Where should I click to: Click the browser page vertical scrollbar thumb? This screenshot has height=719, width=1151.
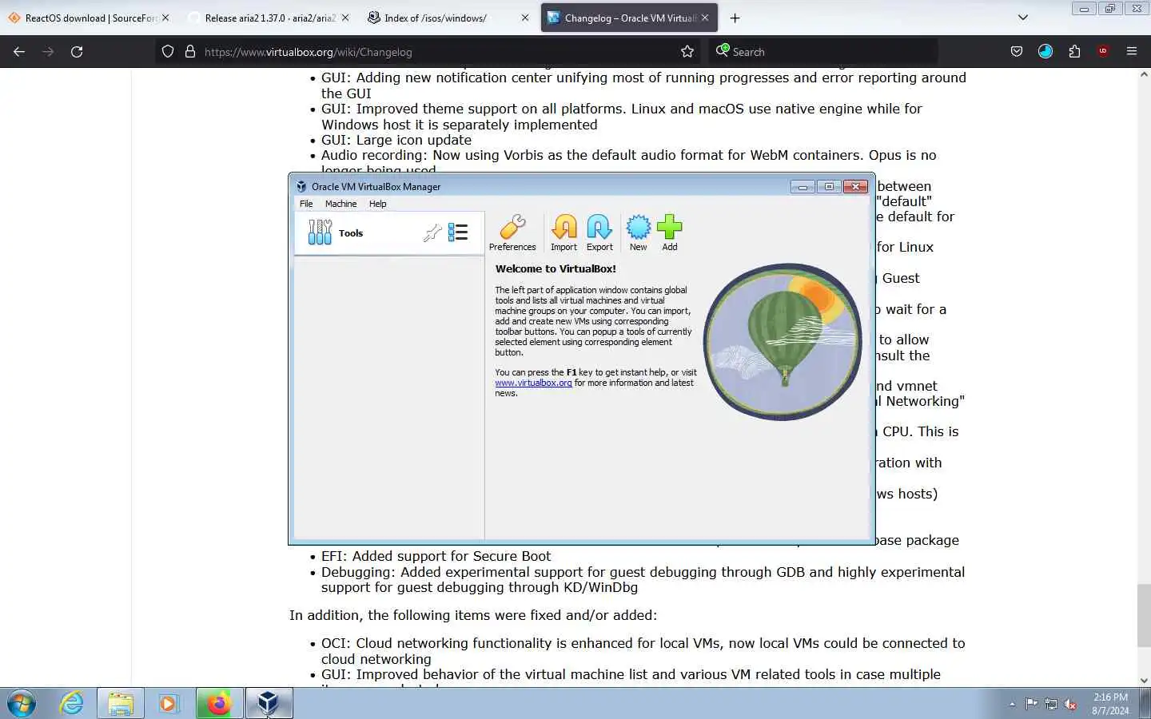tap(1144, 616)
